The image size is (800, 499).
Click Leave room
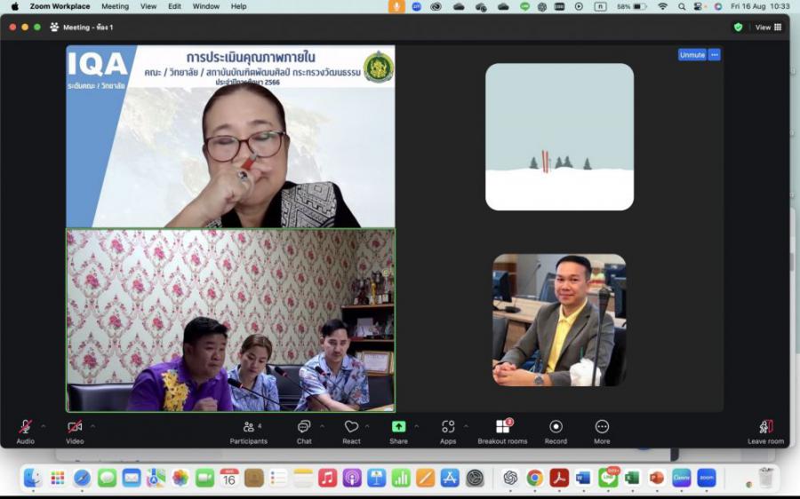[x=765, y=429]
